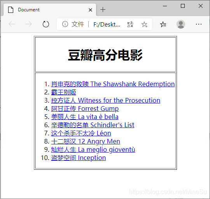Click the address bar showing F:/Deskt...

click(104, 24)
